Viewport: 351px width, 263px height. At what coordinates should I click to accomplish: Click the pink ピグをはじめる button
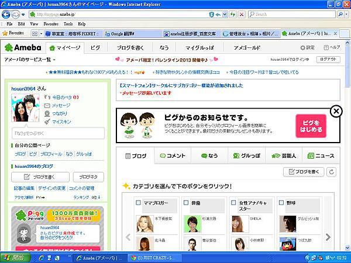tap(311, 126)
